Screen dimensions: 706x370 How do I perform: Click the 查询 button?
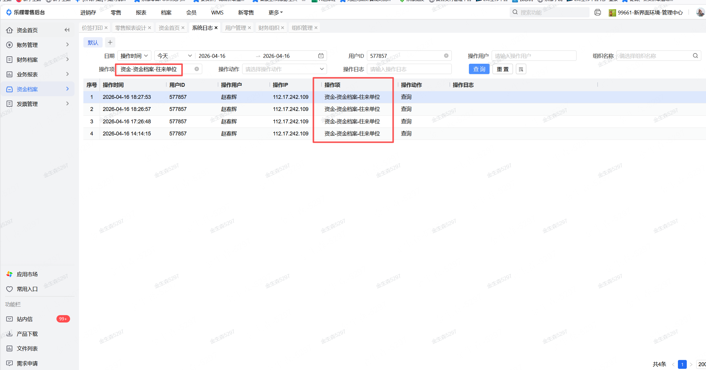(479, 69)
